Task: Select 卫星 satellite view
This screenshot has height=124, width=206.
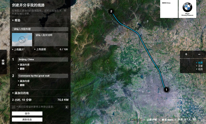Action: 199,66
